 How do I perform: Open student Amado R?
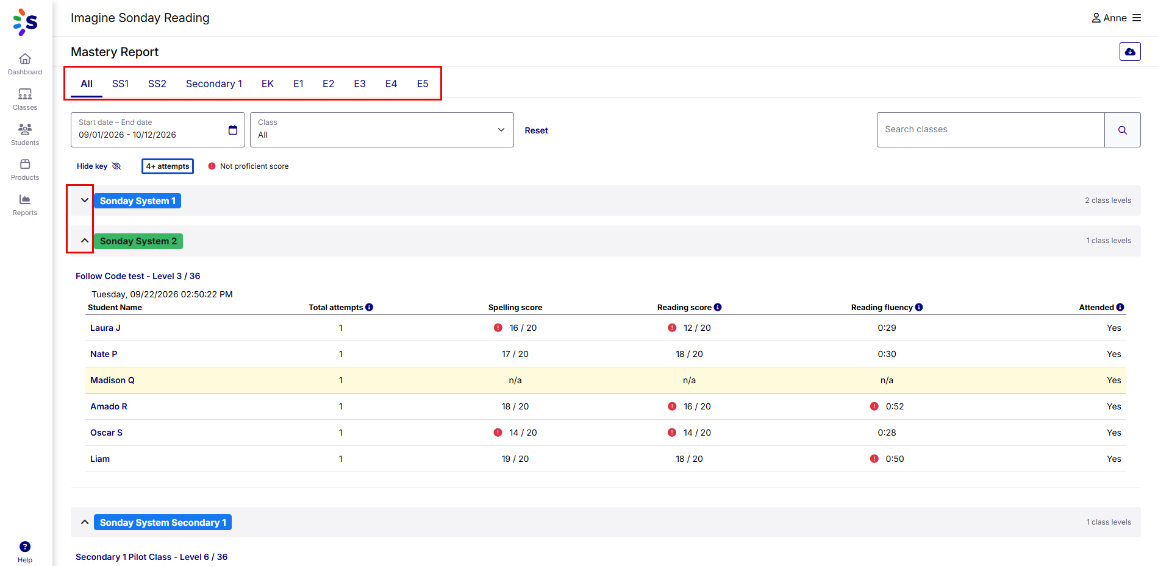tap(109, 406)
